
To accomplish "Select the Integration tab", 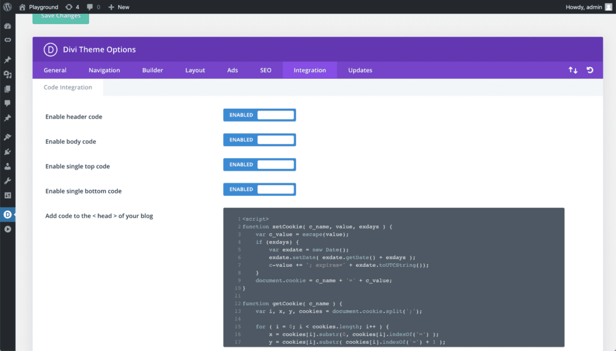I will pos(310,70).
